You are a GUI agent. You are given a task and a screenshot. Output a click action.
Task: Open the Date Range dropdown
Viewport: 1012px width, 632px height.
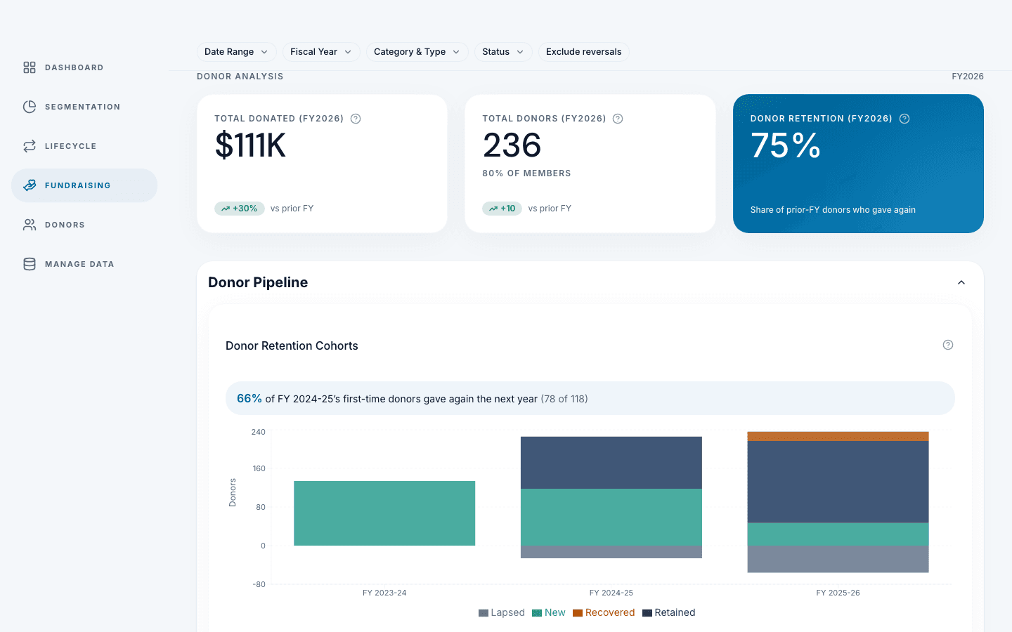coord(236,52)
